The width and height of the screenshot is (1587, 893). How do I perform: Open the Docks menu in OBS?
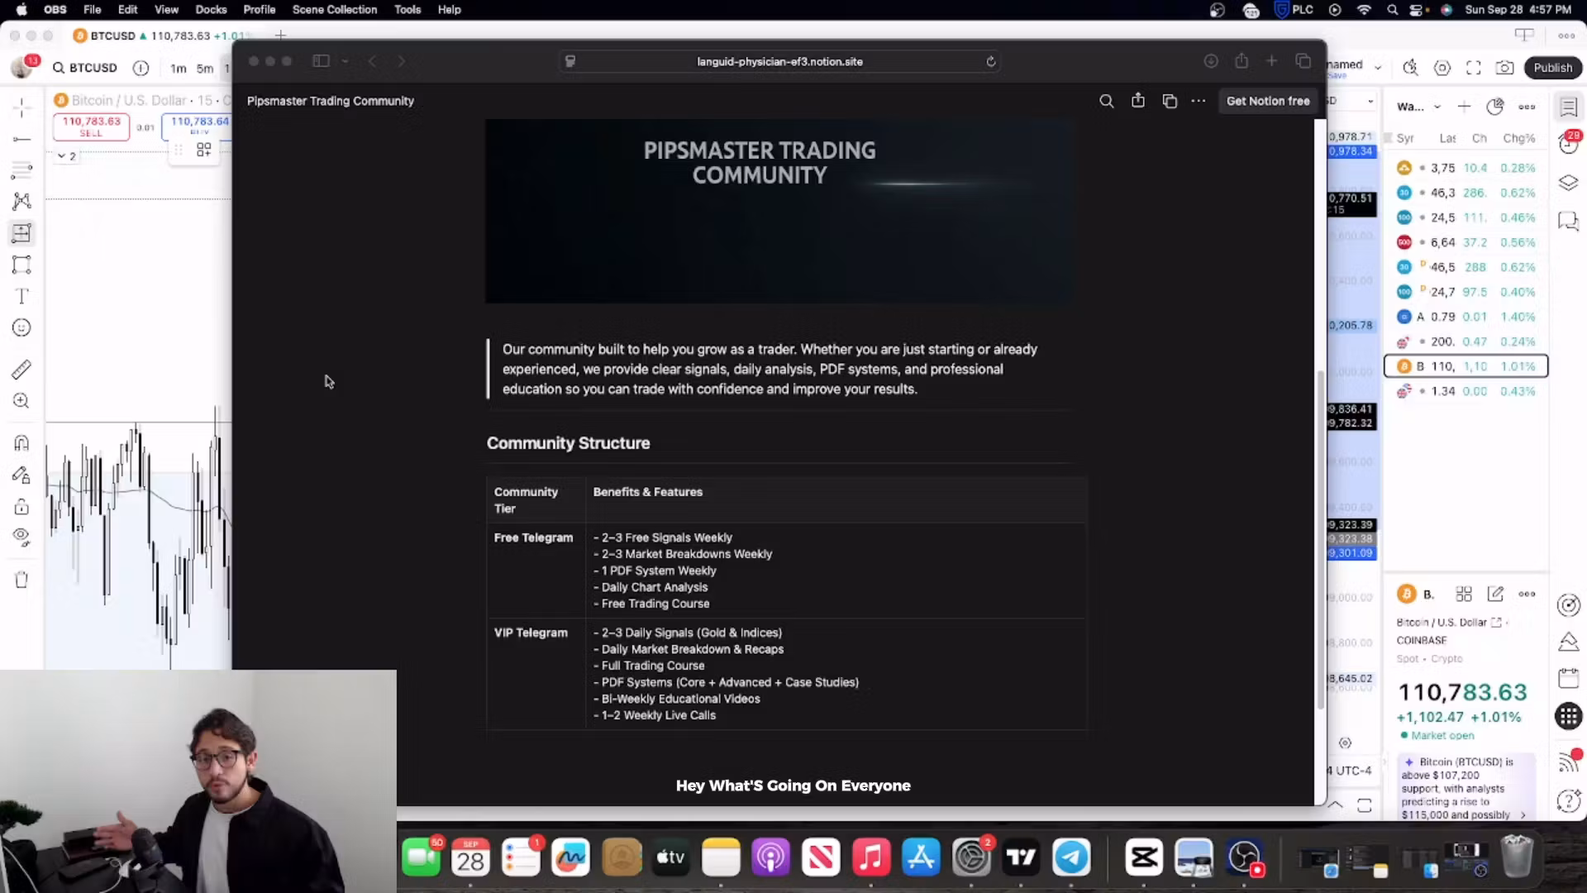211,10
